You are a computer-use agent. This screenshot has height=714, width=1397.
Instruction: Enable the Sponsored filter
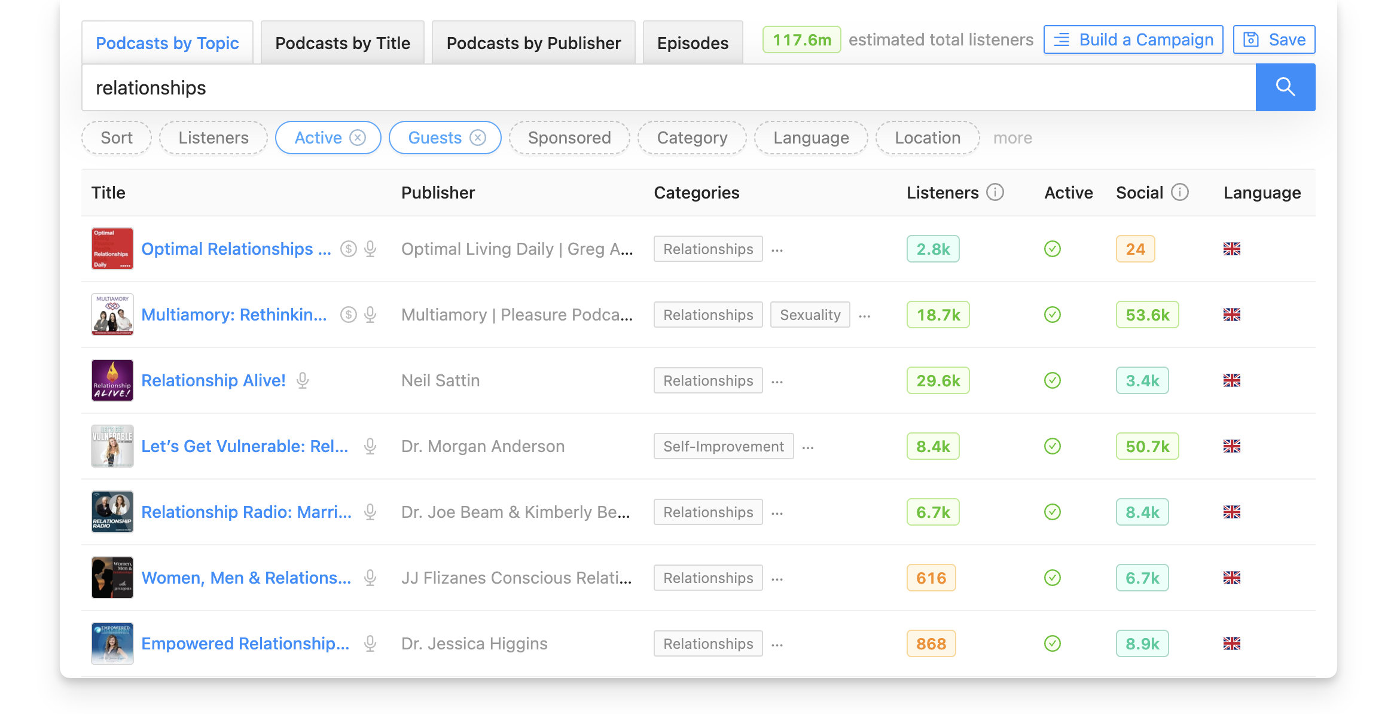pos(569,138)
